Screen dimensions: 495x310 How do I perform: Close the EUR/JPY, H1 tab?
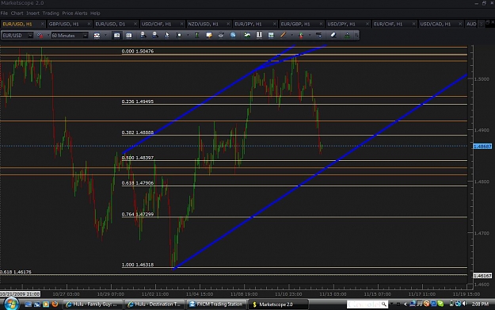coord(275,24)
